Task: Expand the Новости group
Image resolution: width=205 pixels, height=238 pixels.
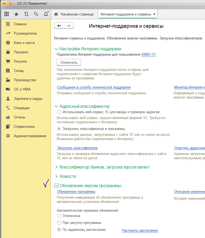Action: pyautogui.click(x=56, y=177)
